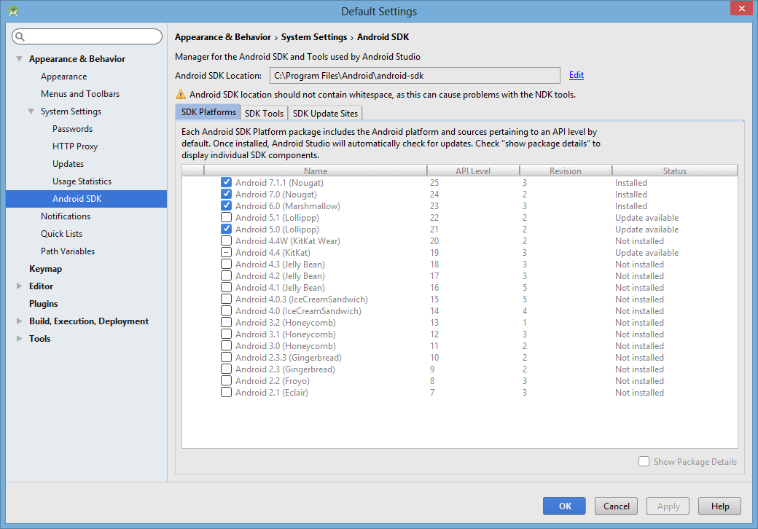The width and height of the screenshot is (758, 529).
Task: Close the Default Settings window
Action: click(741, 8)
